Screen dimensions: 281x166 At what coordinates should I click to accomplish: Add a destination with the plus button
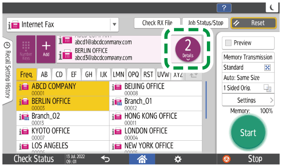(46, 49)
